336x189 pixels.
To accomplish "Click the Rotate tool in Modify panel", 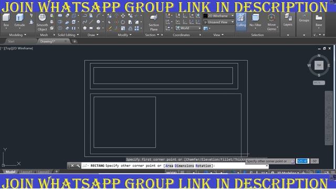I will click(123, 22).
